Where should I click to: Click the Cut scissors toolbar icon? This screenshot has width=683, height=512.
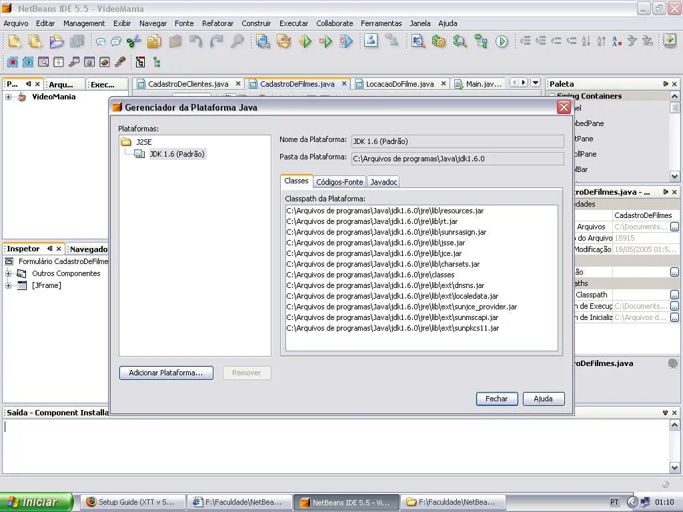(x=133, y=41)
